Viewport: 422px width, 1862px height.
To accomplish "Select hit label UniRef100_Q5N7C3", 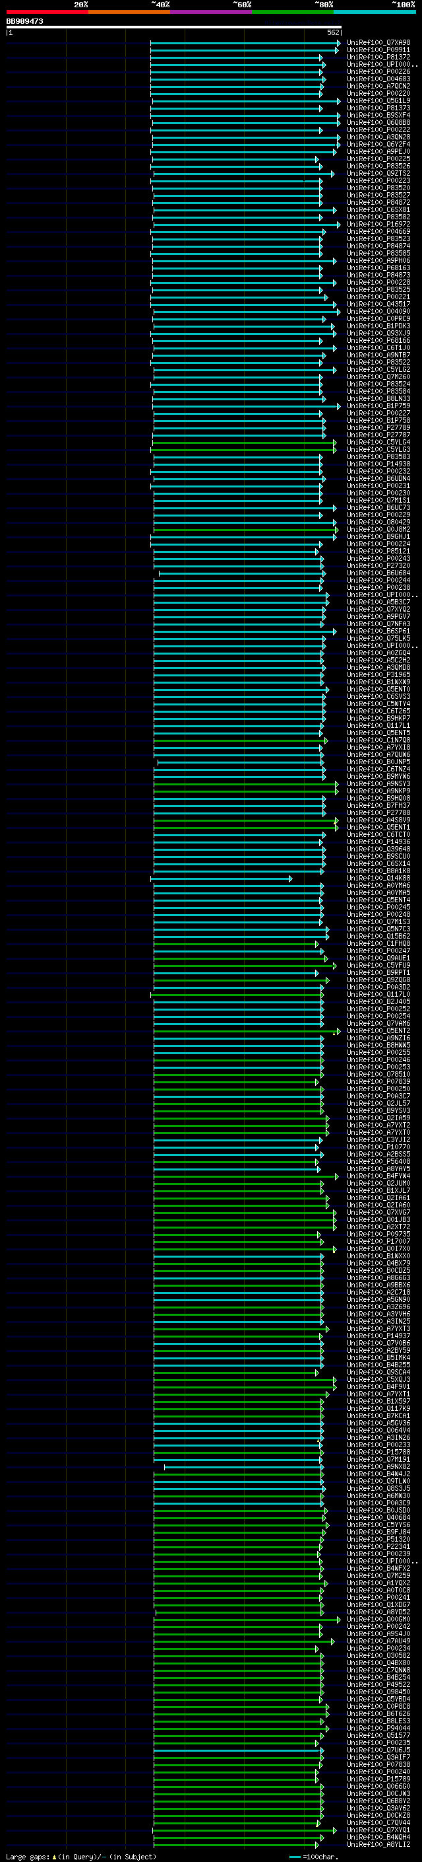I will pos(378,929).
